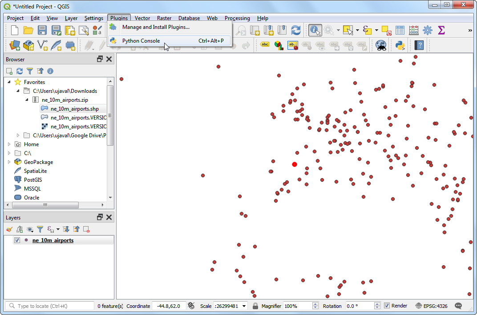Open the Field Calculator abacus icon
This screenshot has height=315, width=477.
(x=414, y=30)
